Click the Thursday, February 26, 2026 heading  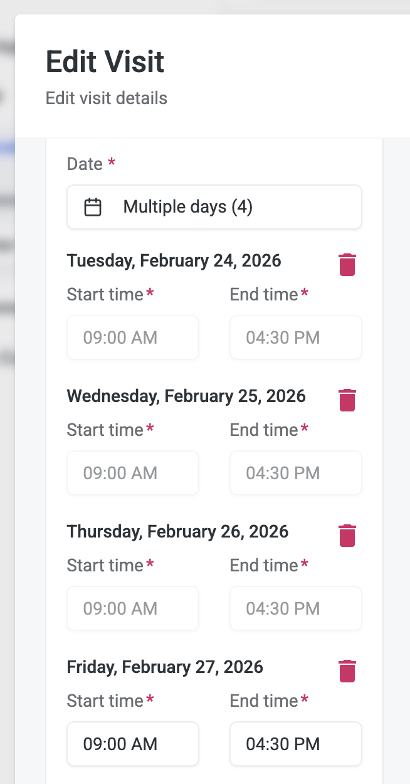[177, 531]
